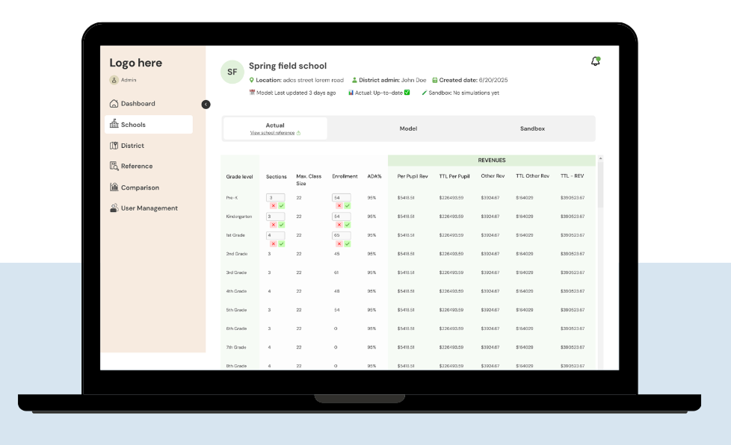731x445 pixels.
Task: Click the Dashboard home icon in sidebar
Action: 114,104
